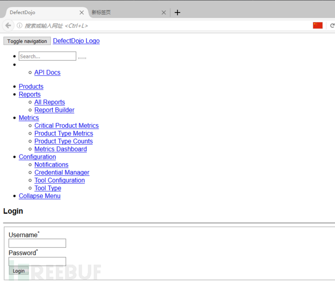Screen dimensions: 335x284
Task: Open the Configuration menu link
Action: (37, 157)
